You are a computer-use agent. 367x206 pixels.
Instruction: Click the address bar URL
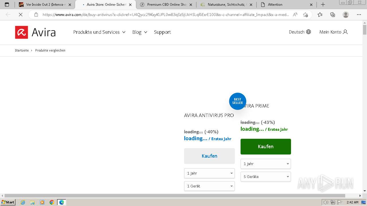click(x=166, y=15)
